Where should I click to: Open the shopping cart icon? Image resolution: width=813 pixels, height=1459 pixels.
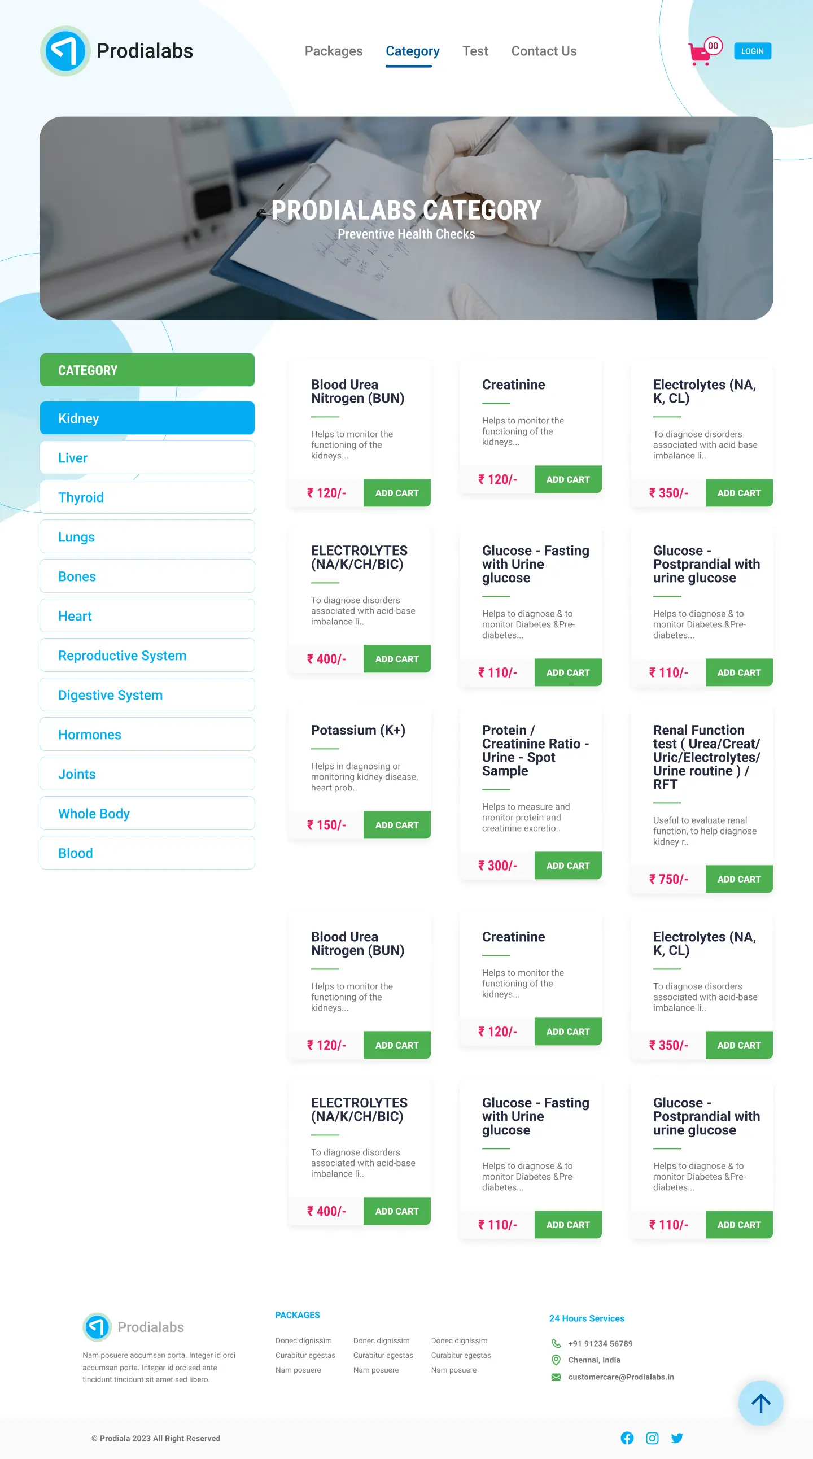tap(700, 54)
